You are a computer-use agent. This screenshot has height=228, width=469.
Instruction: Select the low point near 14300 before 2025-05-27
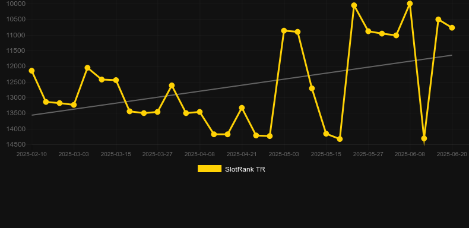pos(340,139)
